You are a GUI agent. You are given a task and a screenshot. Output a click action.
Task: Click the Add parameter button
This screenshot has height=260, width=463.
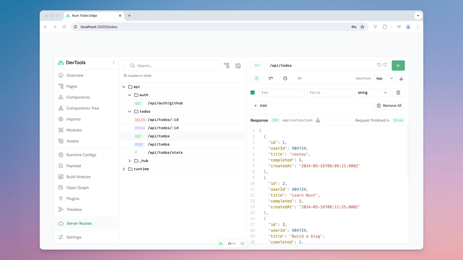260,105
